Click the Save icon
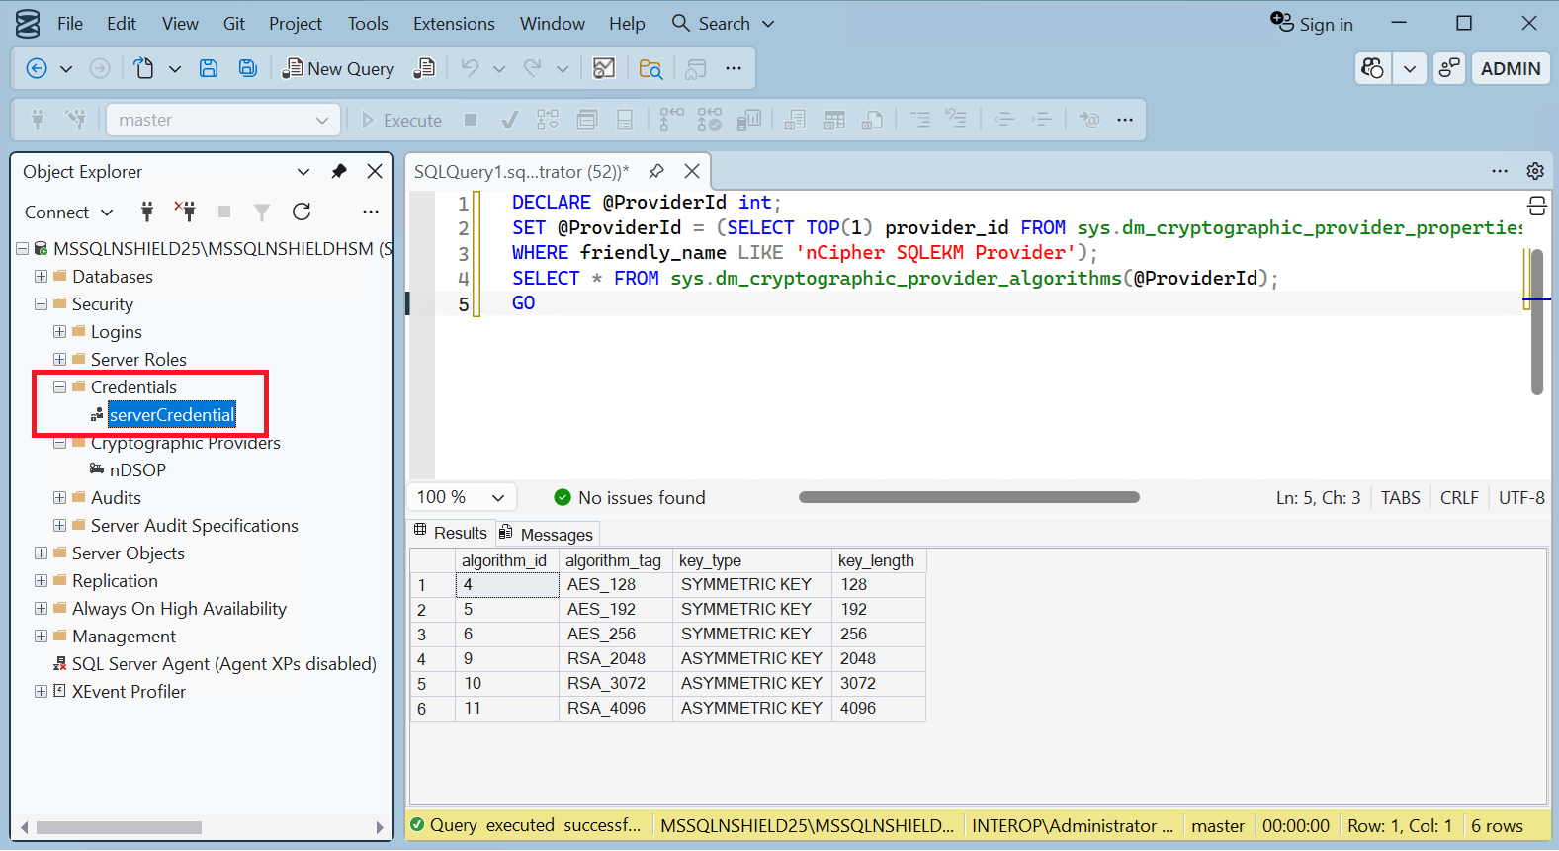Screen dimensions: 1559x851 pos(209,68)
